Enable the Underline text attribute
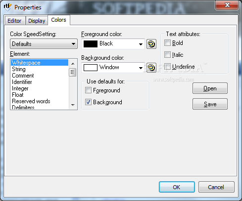Screen dimensions: 242x201 click(167, 67)
